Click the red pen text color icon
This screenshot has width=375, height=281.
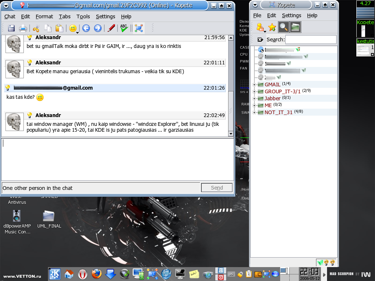tap(111, 28)
